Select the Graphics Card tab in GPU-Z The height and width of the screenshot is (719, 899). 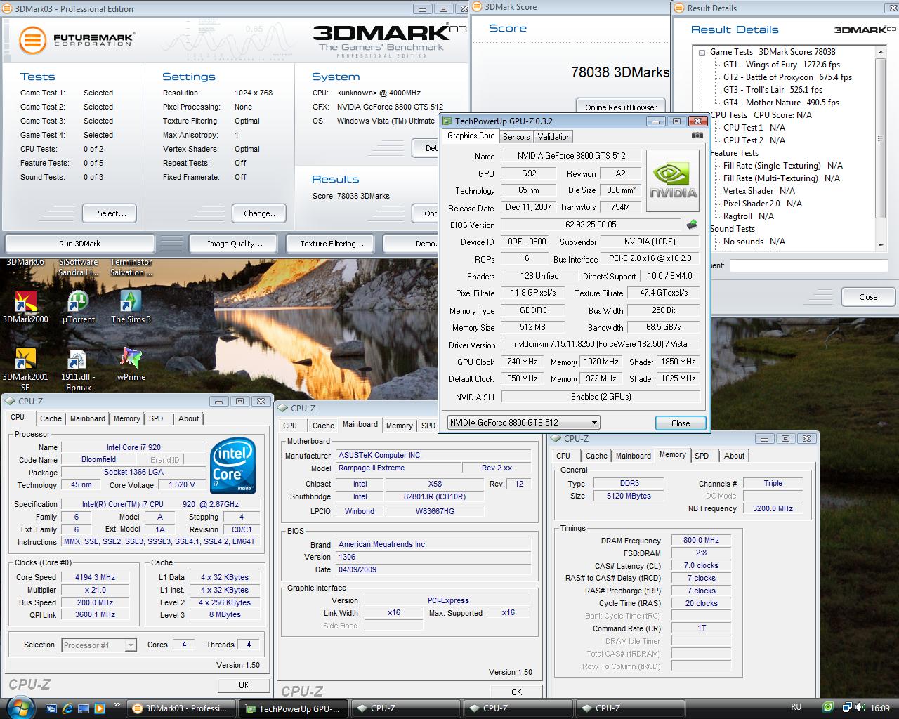[x=471, y=136]
